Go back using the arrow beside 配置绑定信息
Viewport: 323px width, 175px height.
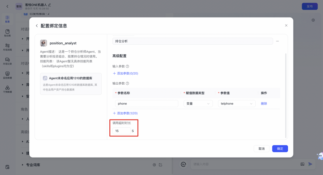pyautogui.click(x=37, y=26)
